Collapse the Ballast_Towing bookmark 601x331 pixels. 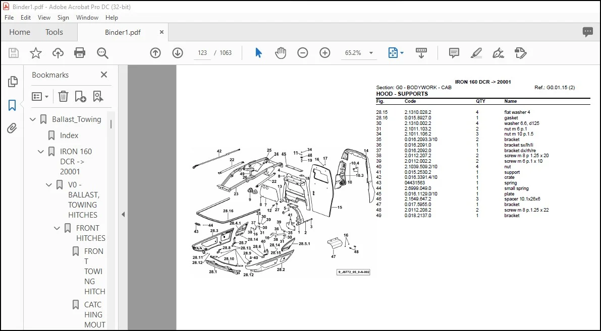tap(33, 119)
